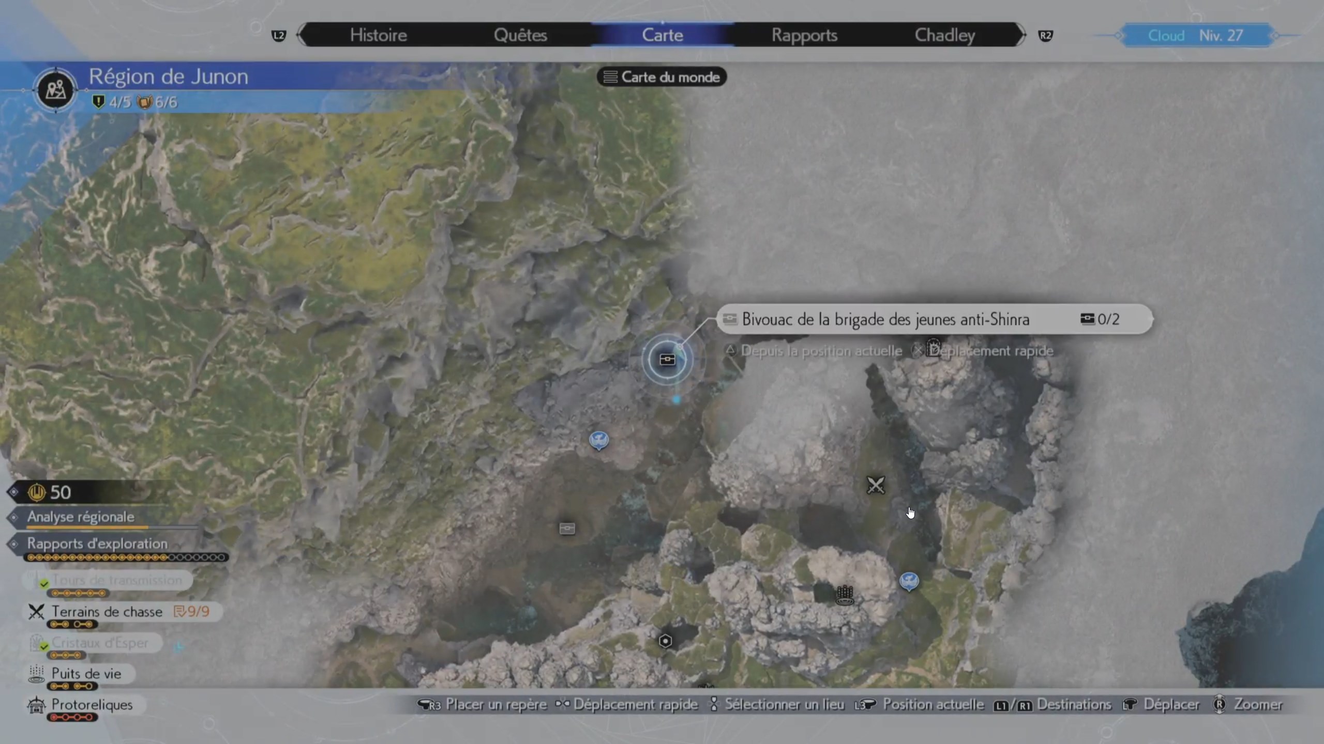
Task: Click the hexagonal tower icon near the bottom
Action: click(665, 641)
